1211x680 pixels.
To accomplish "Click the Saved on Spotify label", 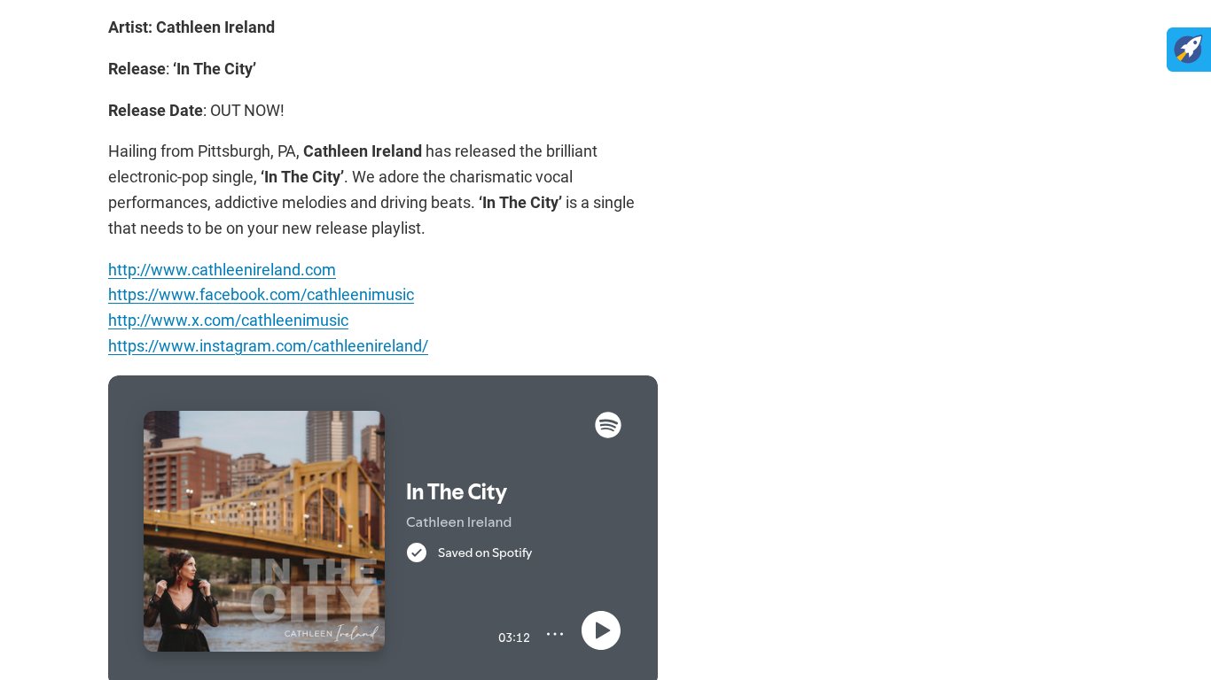I will (x=485, y=552).
